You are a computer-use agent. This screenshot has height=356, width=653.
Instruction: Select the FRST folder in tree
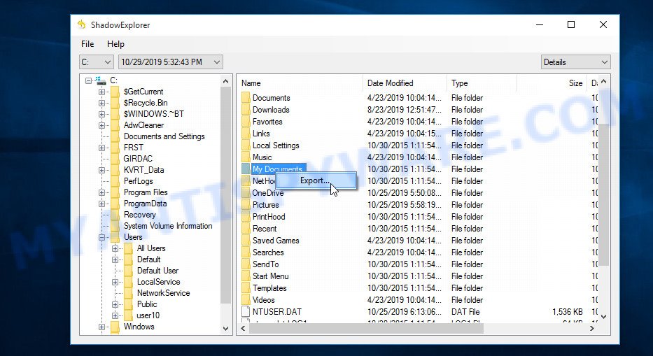pos(133,148)
